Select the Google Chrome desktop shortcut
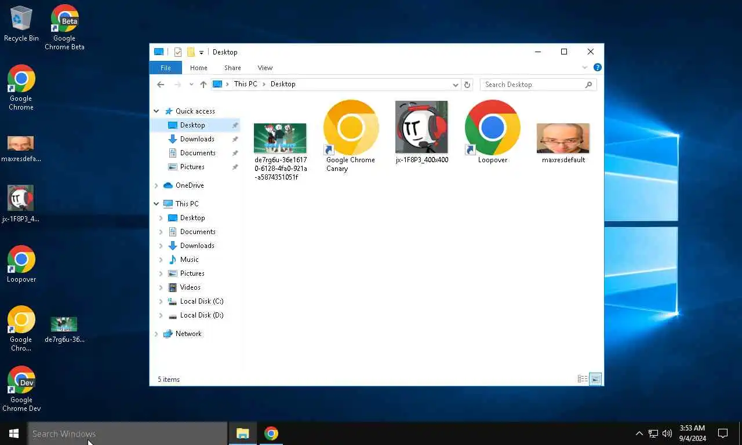Screen dimensions: 742x445 (21, 87)
